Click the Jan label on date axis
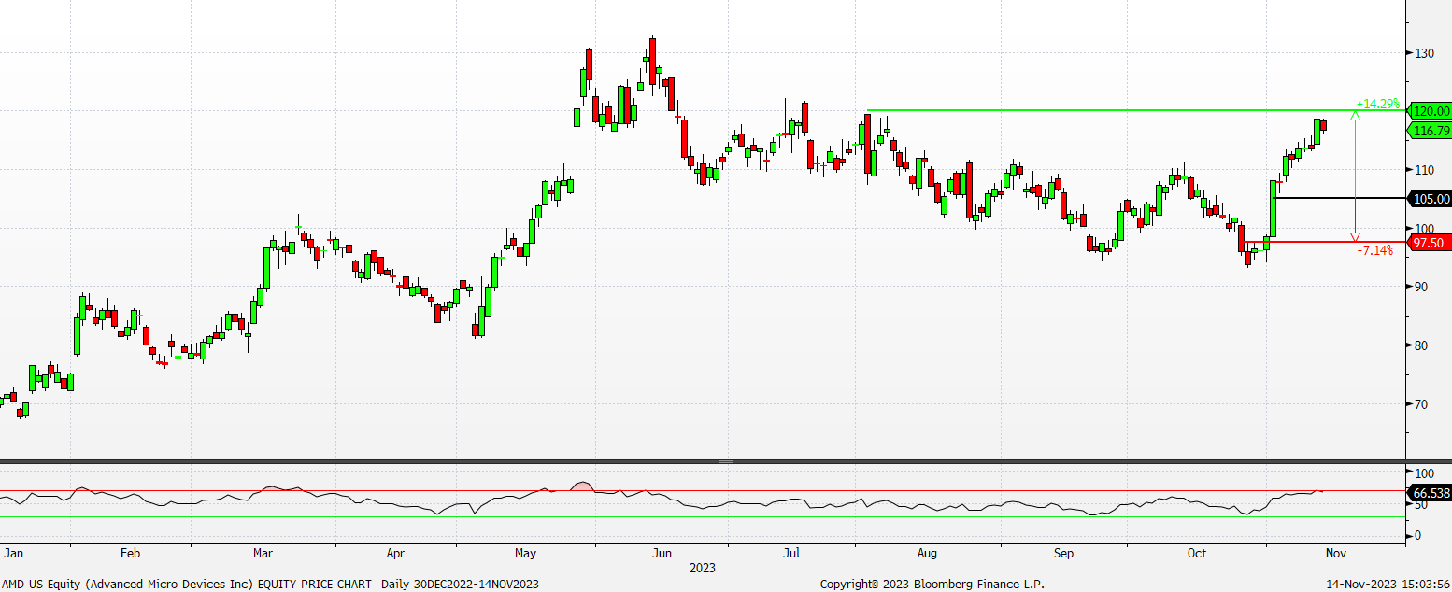This screenshot has width=1452, height=592. (x=13, y=554)
